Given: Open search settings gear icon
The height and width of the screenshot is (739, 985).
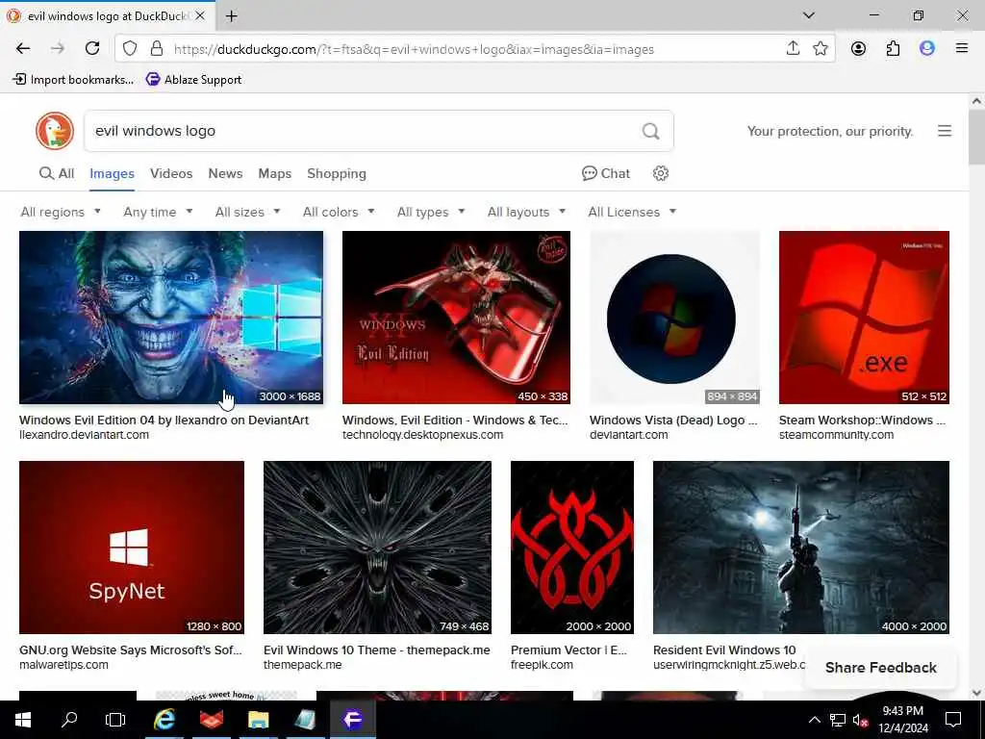Looking at the screenshot, I should pos(660,173).
